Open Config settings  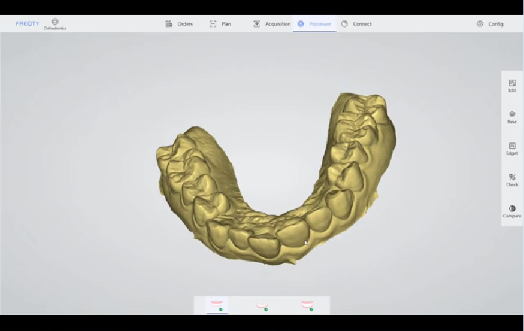496,24
